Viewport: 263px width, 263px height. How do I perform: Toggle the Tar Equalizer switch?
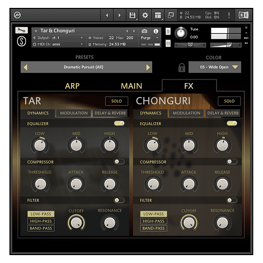point(119,123)
